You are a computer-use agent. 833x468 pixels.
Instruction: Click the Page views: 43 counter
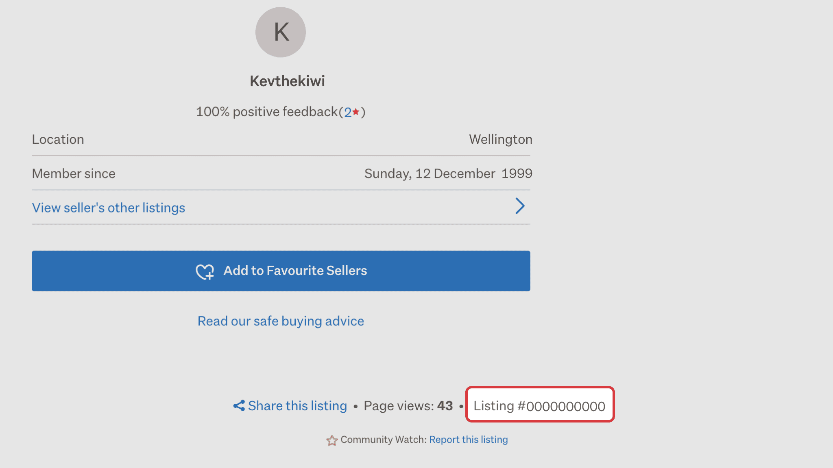(408, 406)
